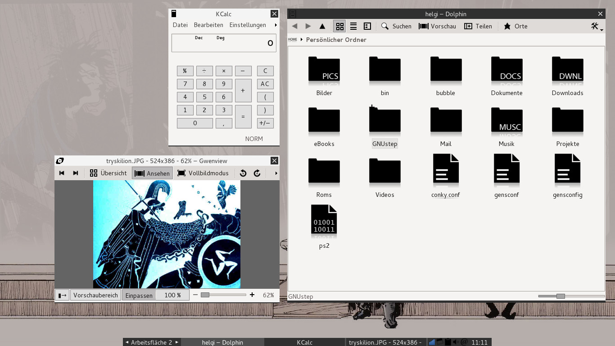
Task: Toggle Teilen split view in Dolphin
Action: 478,26
